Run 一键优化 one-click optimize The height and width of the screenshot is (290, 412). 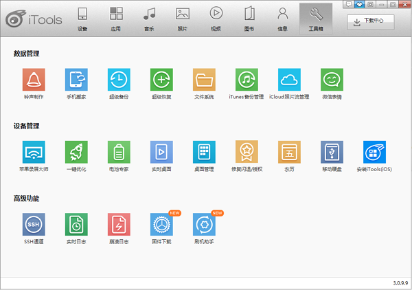[x=76, y=152]
